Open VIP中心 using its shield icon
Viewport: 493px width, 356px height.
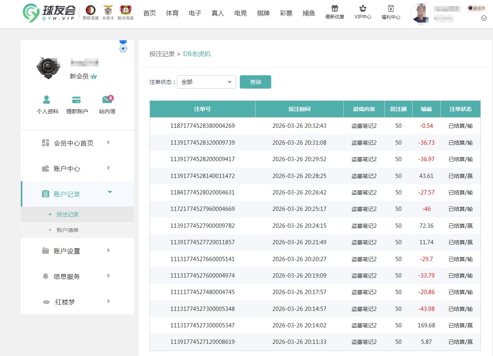click(x=363, y=9)
